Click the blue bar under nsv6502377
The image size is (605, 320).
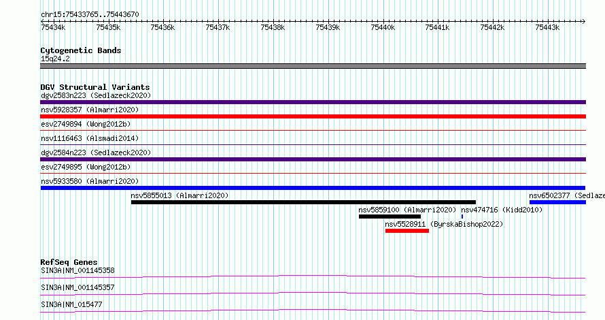pyautogui.click(x=557, y=202)
